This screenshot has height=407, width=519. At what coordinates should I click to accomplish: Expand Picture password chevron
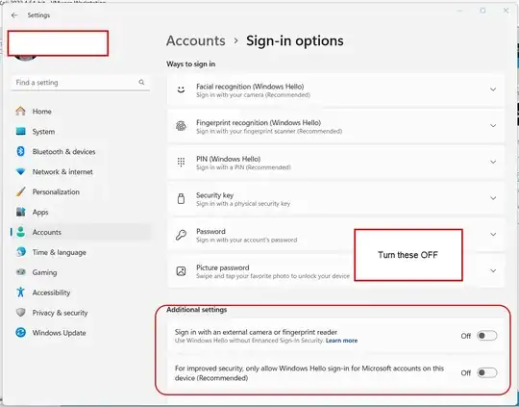(493, 270)
